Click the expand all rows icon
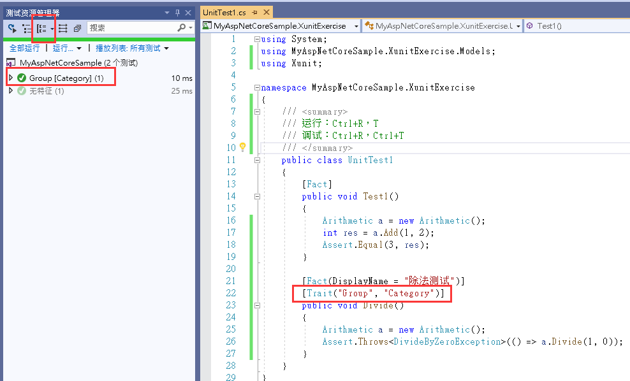 pos(62,28)
